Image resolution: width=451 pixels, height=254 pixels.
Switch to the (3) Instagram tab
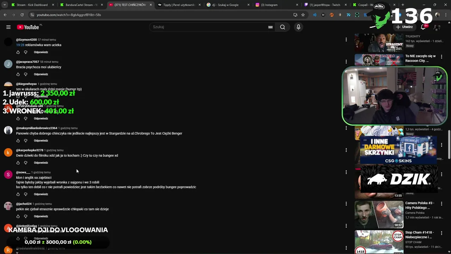[276, 5]
